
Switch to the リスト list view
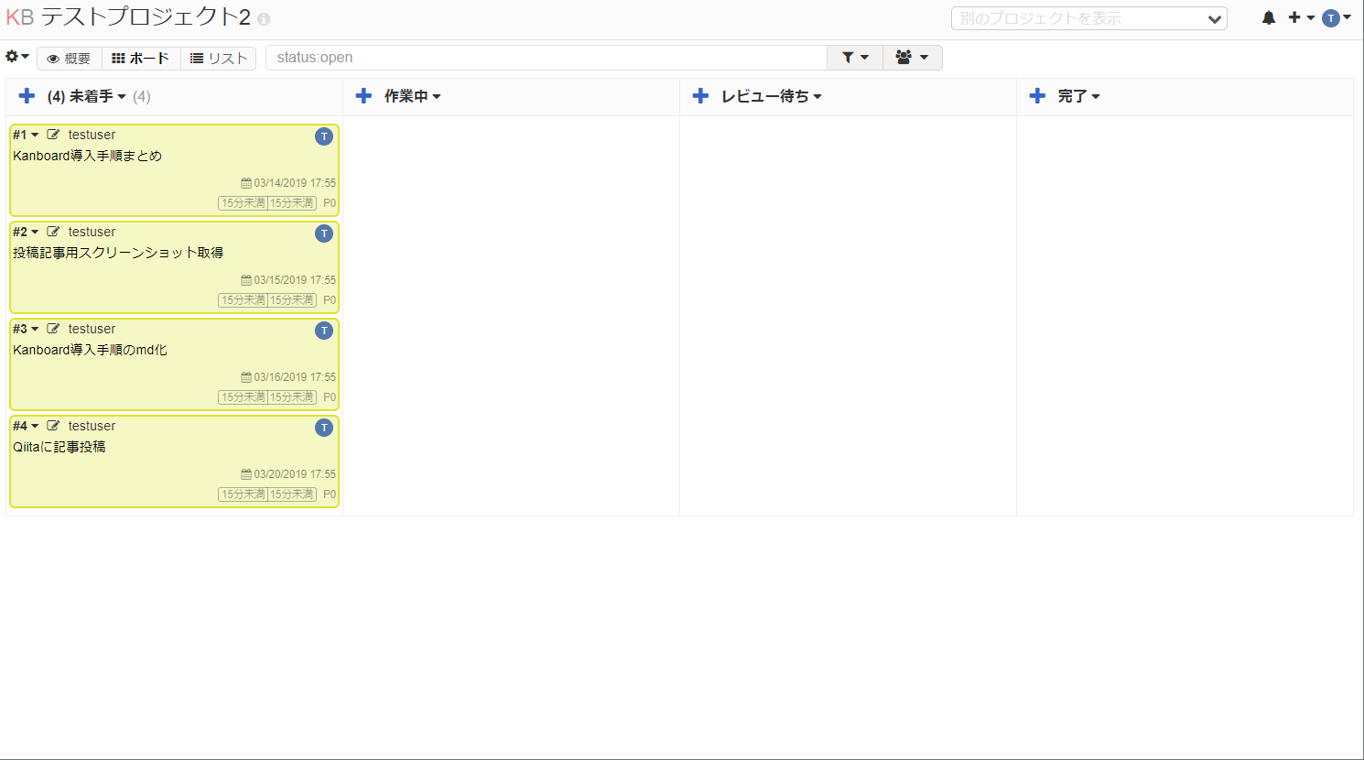click(219, 59)
